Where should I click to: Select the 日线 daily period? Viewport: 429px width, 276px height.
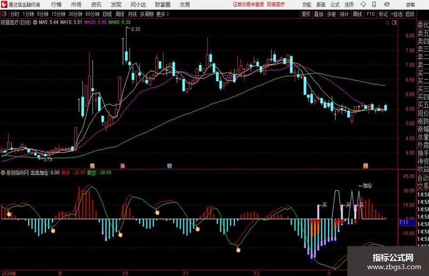pyautogui.click(x=107, y=14)
